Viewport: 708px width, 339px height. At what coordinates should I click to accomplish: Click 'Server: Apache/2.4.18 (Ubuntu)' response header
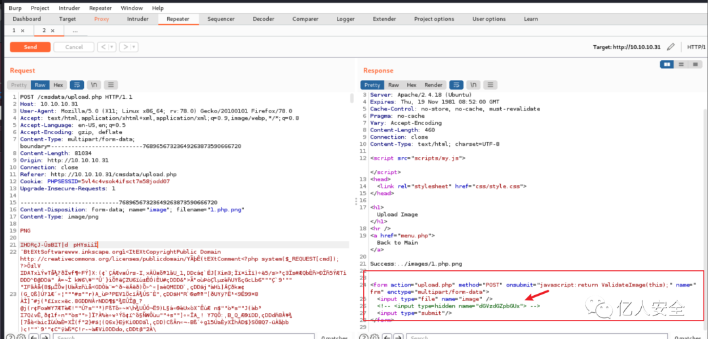(x=421, y=95)
